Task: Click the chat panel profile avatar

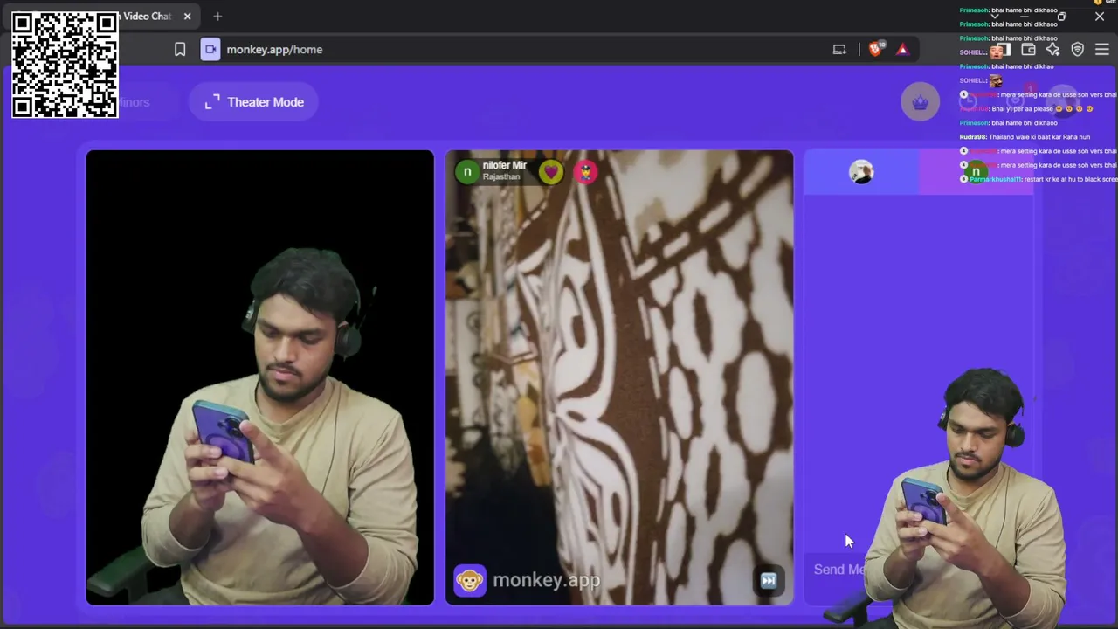Action: [x=861, y=172]
